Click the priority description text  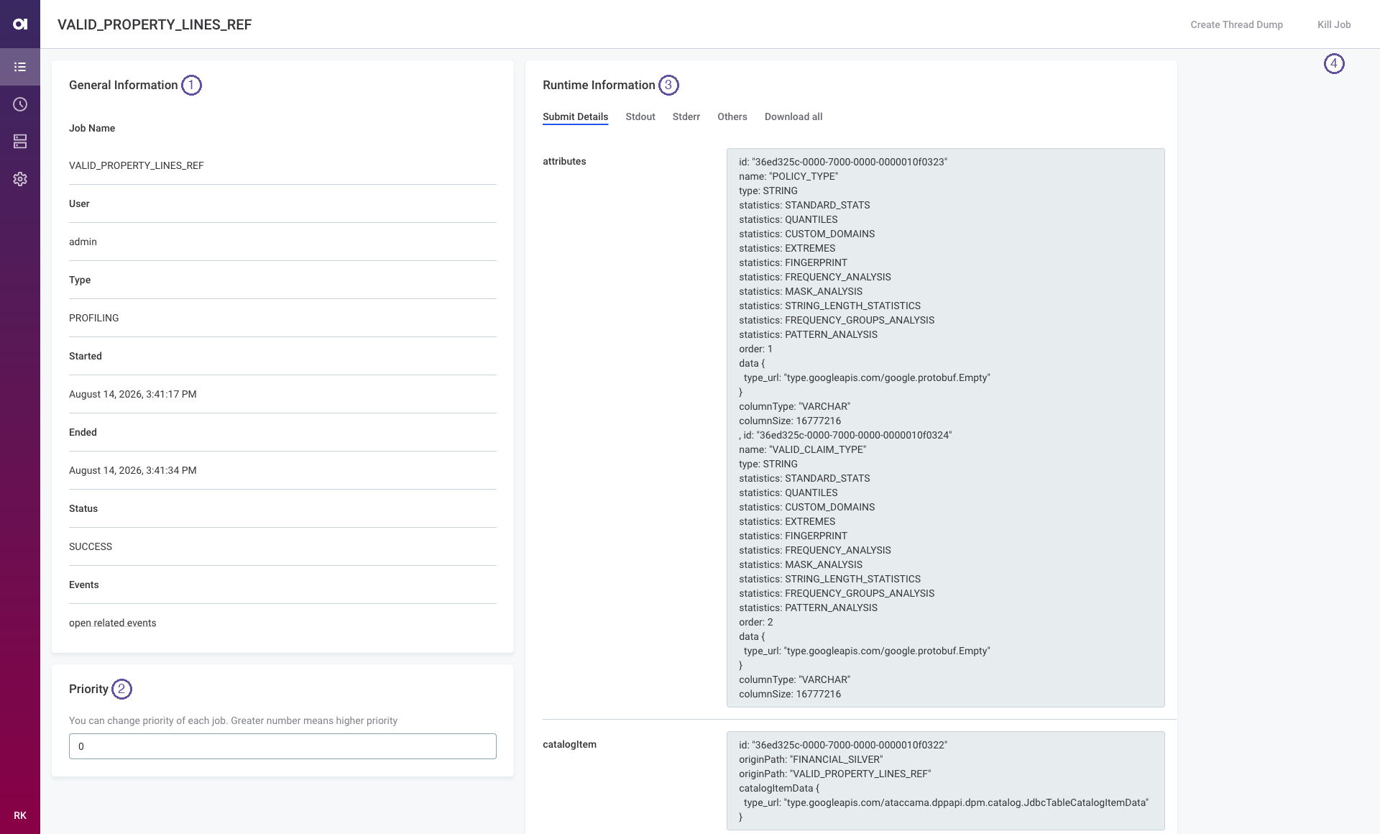tap(233, 720)
